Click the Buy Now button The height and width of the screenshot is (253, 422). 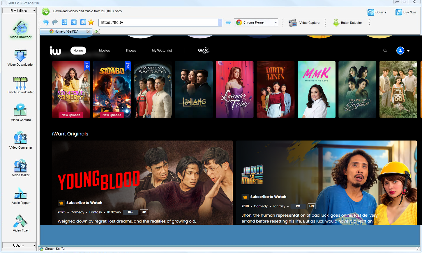[x=406, y=12]
